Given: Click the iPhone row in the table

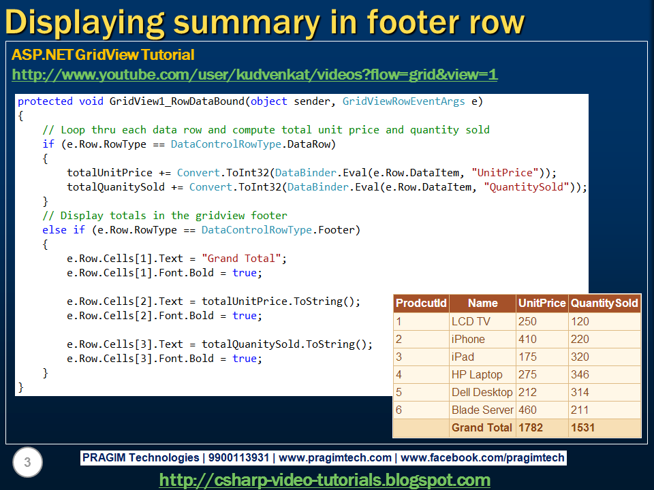Looking at the screenshot, I should 467,339.
